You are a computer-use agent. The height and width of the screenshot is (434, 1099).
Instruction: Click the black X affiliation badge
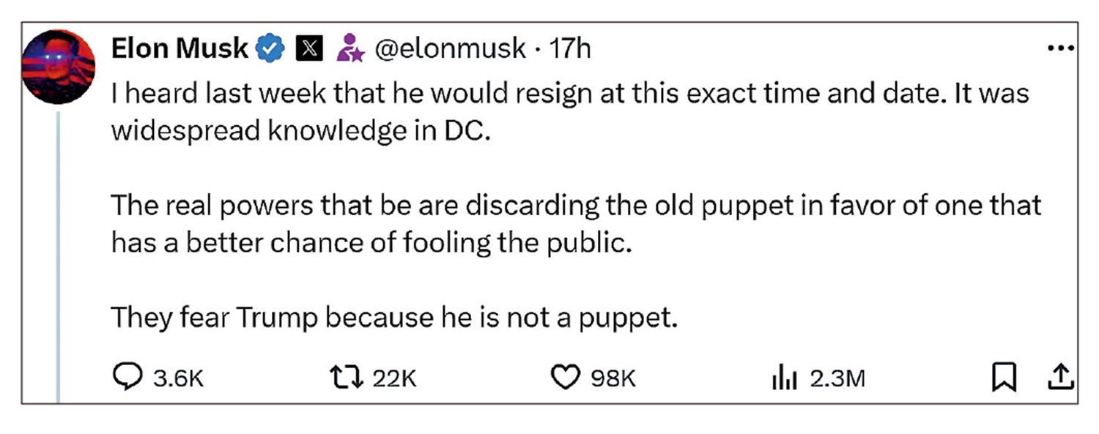[309, 49]
